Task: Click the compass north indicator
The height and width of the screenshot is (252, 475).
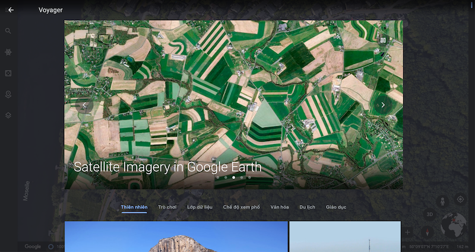Action: pyautogui.click(x=426, y=231)
